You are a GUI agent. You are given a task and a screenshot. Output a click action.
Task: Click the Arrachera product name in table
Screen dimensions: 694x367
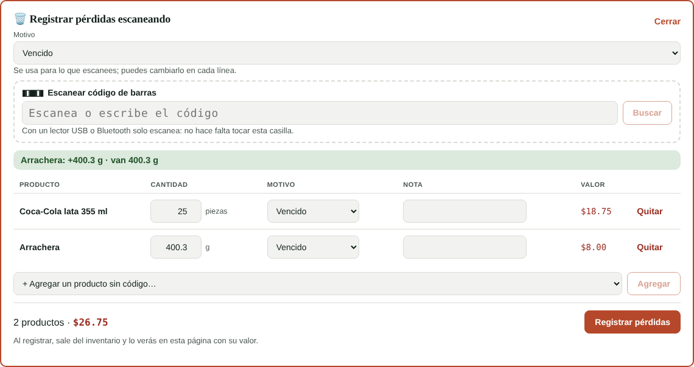(x=40, y=247)
